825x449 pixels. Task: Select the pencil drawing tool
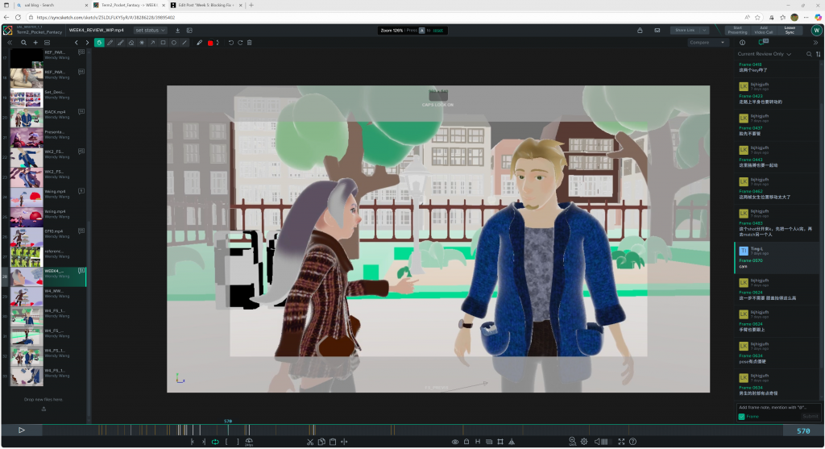point(110,43)
